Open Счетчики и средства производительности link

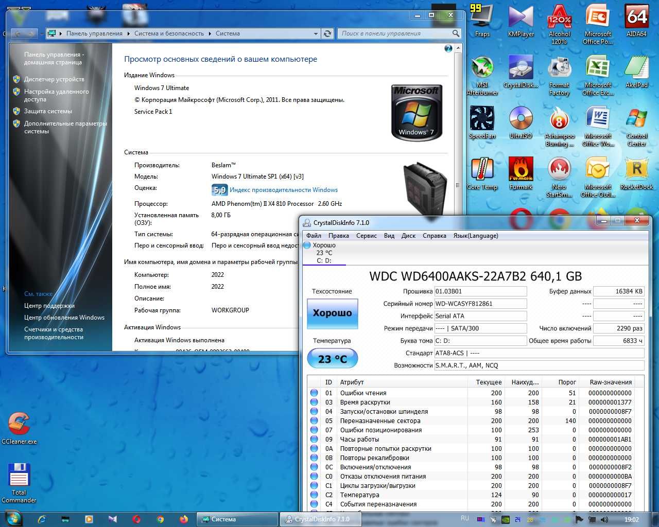54,333
